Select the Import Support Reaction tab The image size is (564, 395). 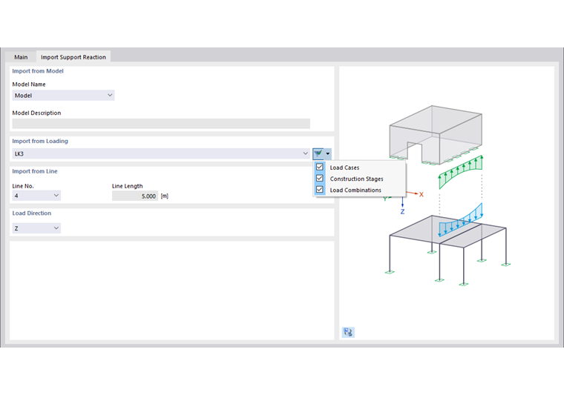tap(73, 57)
